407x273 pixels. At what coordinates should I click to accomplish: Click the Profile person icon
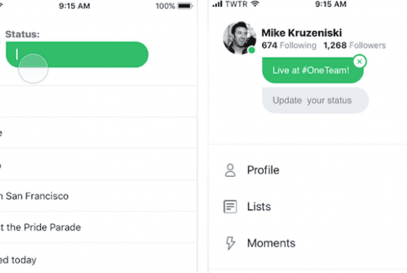230,170
